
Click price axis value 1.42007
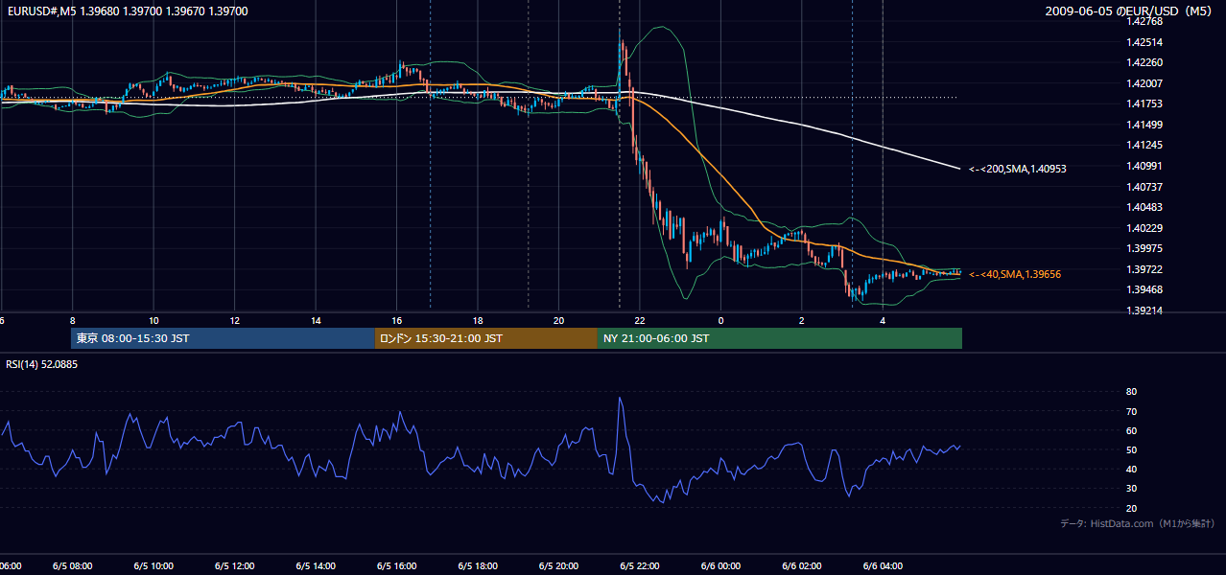(x=1144, y=83)
